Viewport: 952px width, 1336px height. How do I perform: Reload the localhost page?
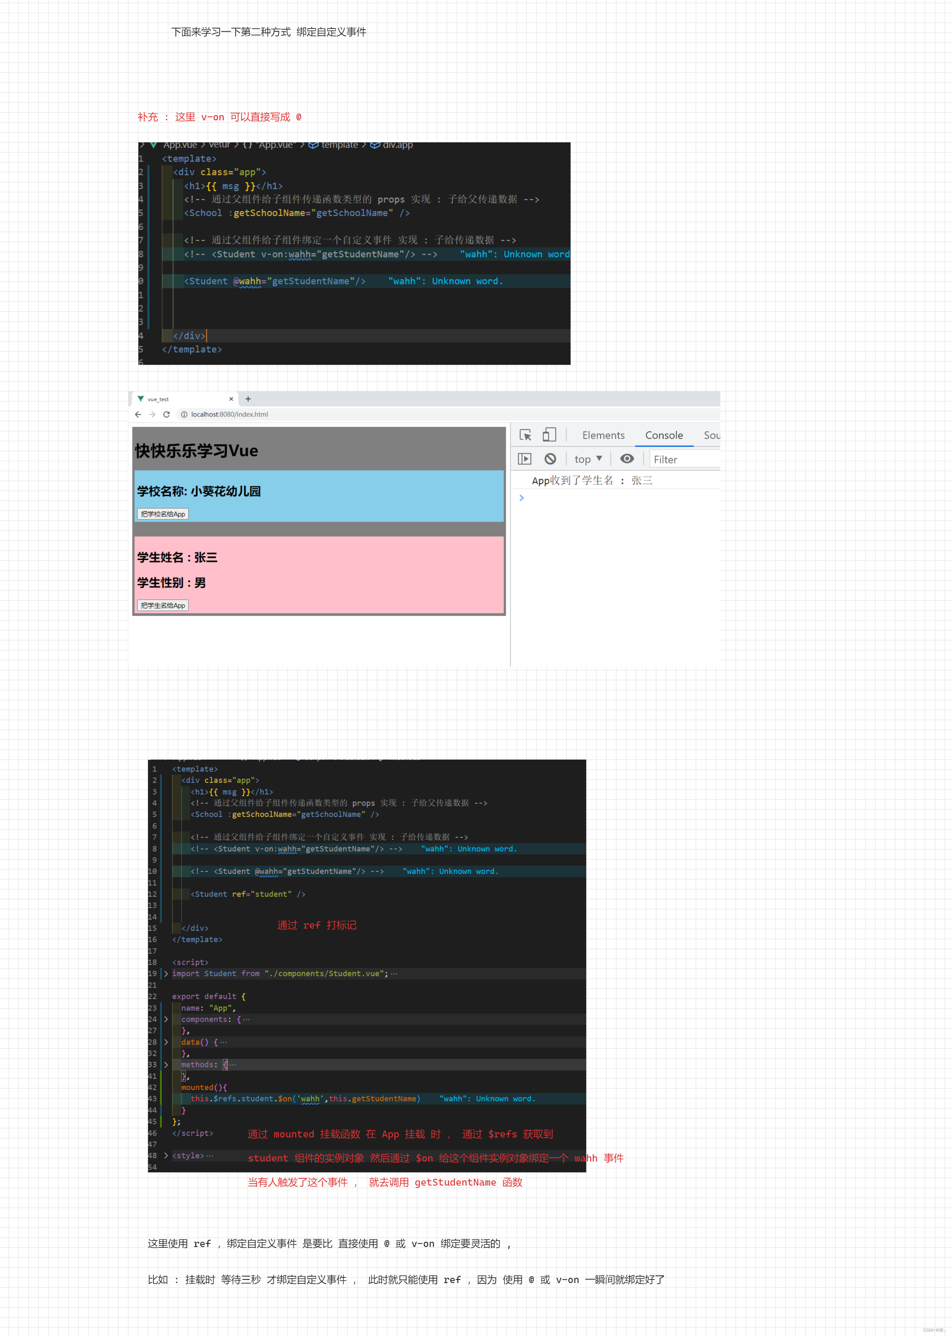[x=166, y=414]
